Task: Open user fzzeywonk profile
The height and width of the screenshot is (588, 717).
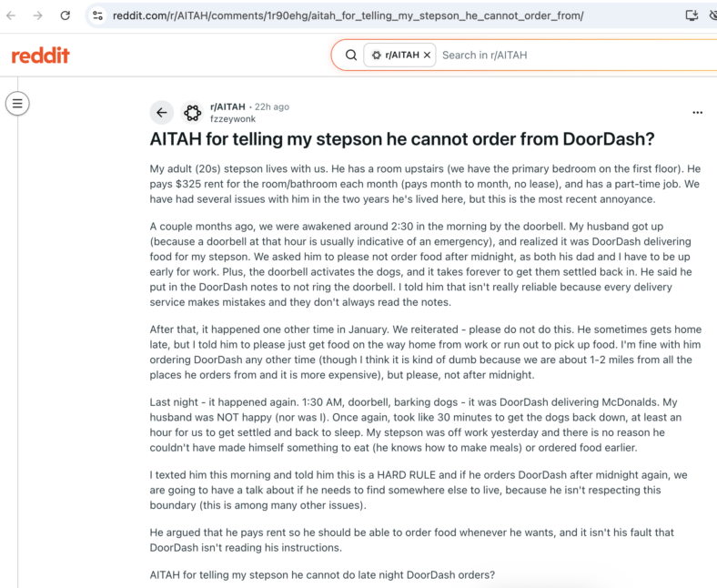Action: pos(233,119)
